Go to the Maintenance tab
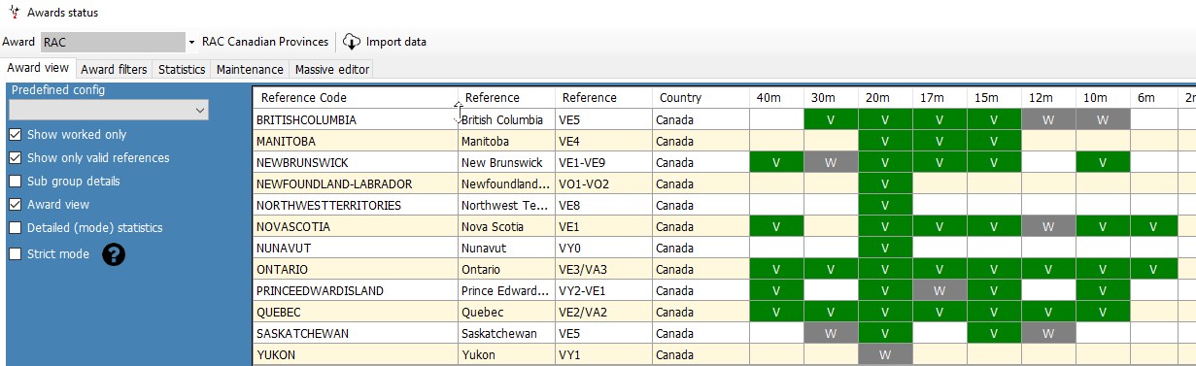Image resolution: width=1196 pixels, height=366 pixels. 250,69
